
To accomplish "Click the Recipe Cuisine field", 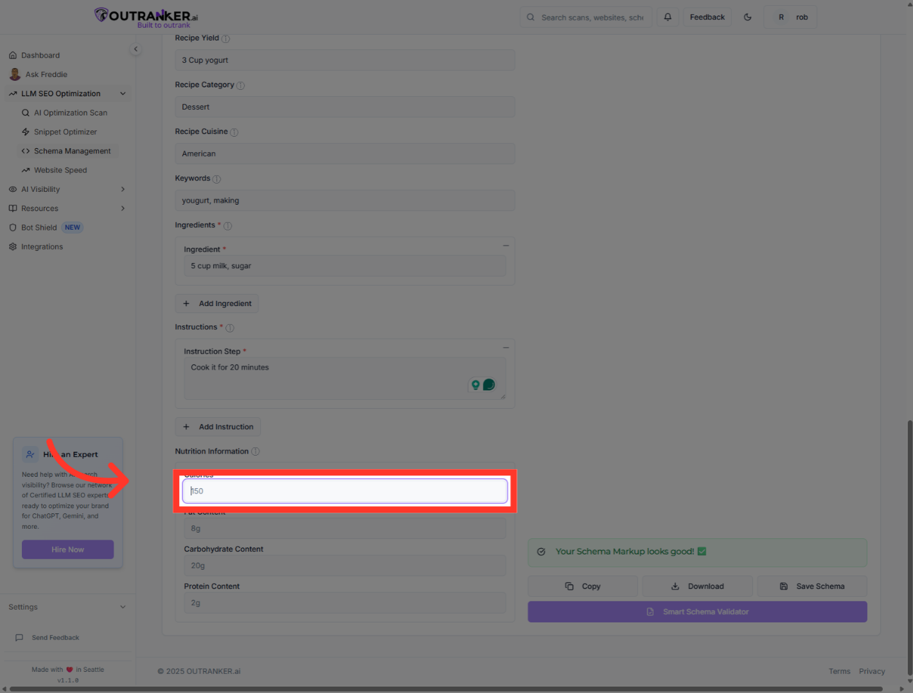I will pyautogui.click(x=345, y=154).
